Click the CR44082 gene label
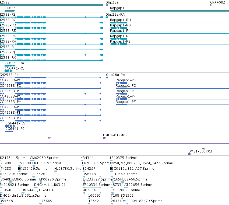 pos(217,2)
